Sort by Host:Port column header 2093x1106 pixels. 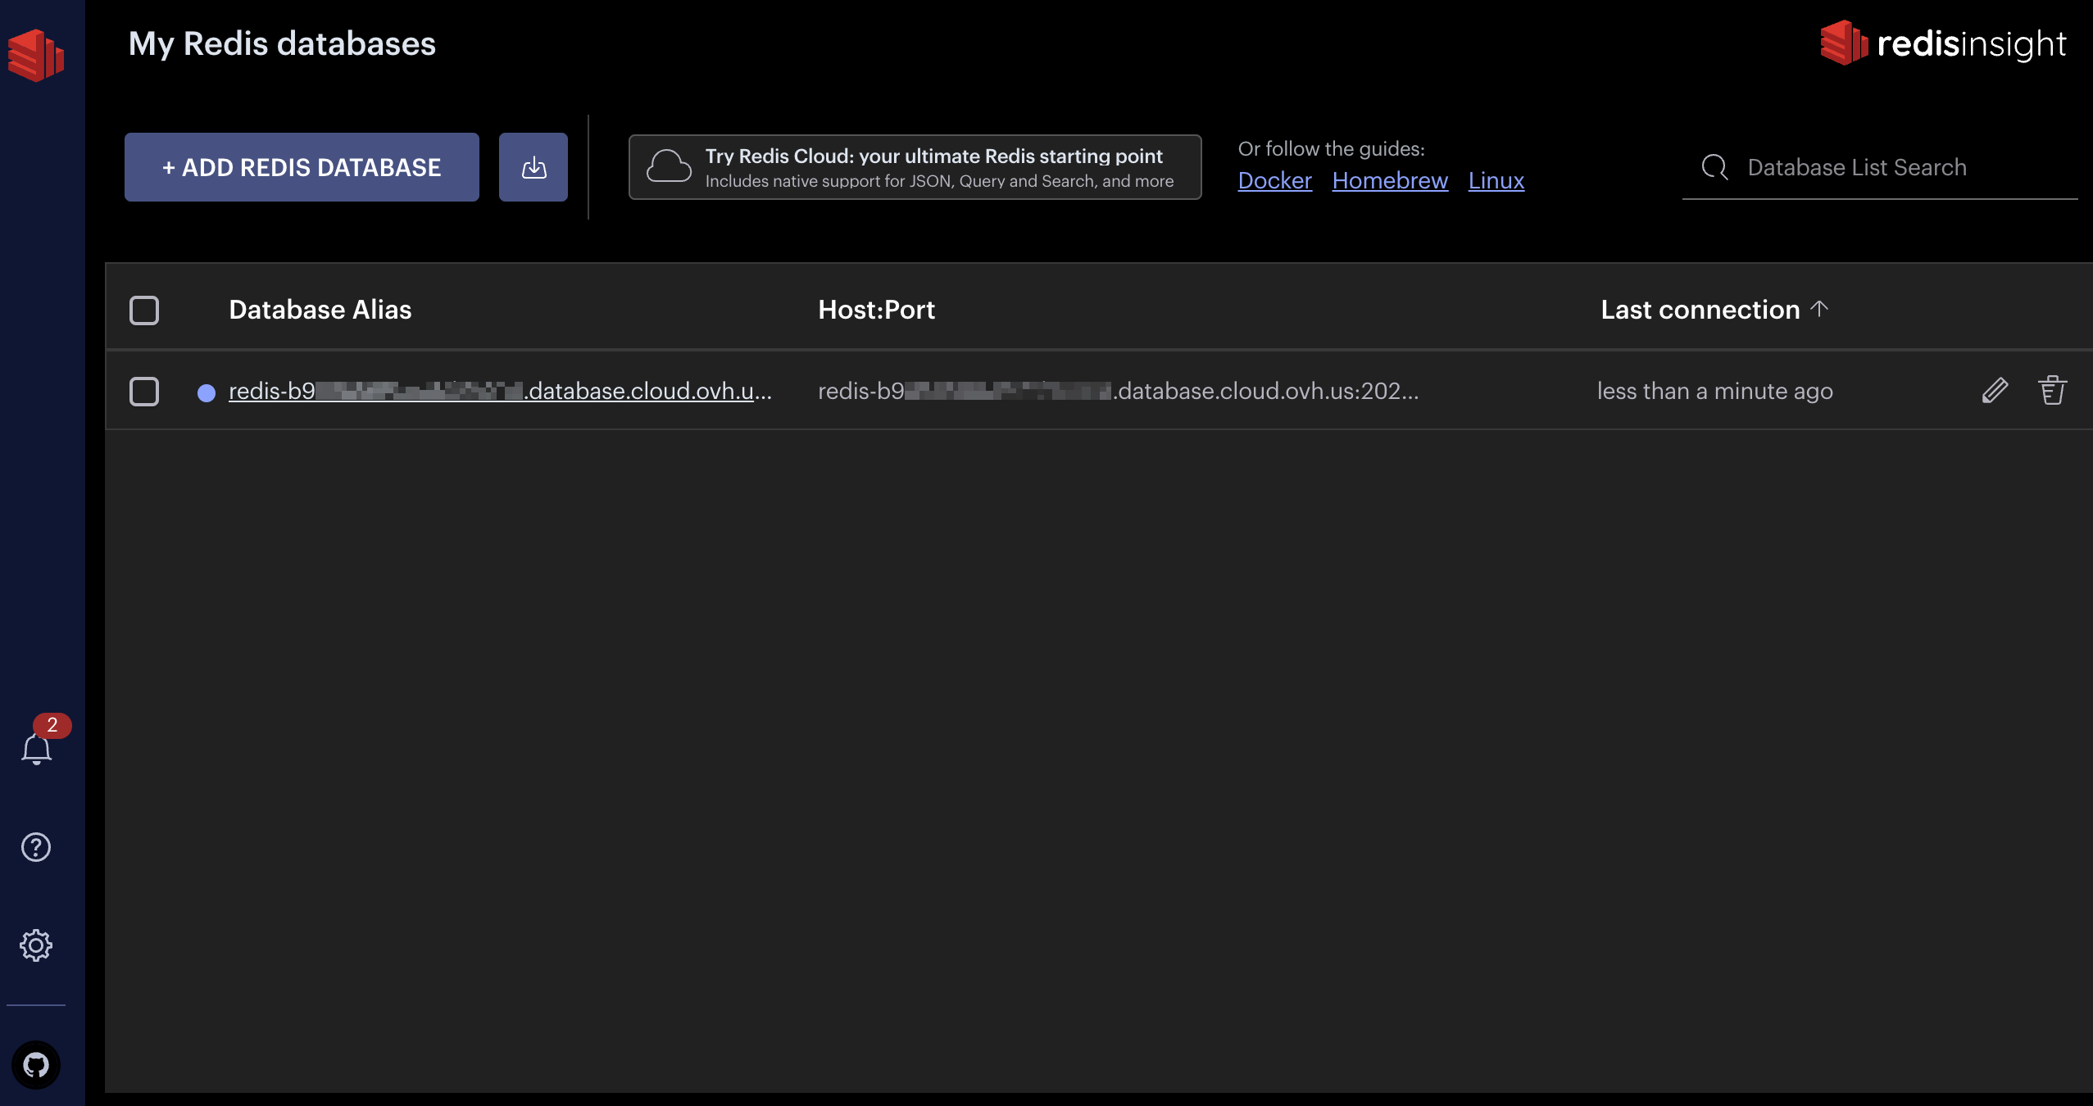point(876,310)
